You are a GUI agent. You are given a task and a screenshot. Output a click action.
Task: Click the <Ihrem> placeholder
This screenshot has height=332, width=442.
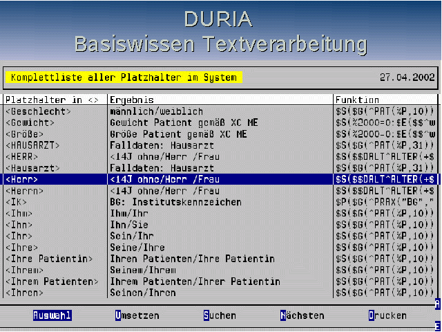pyautogui.click(x=25, y=270)
